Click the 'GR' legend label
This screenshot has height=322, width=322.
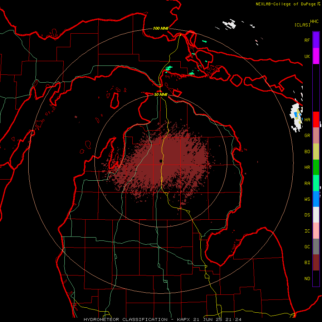coord(307,136)
